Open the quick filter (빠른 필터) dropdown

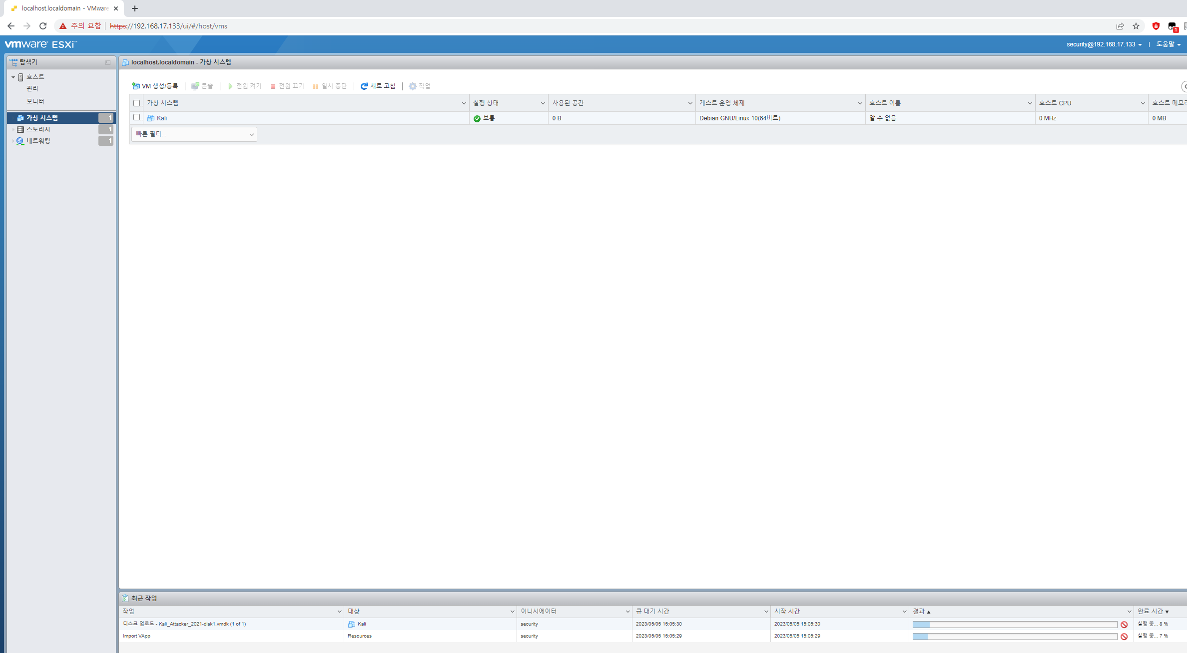(194, 134)
